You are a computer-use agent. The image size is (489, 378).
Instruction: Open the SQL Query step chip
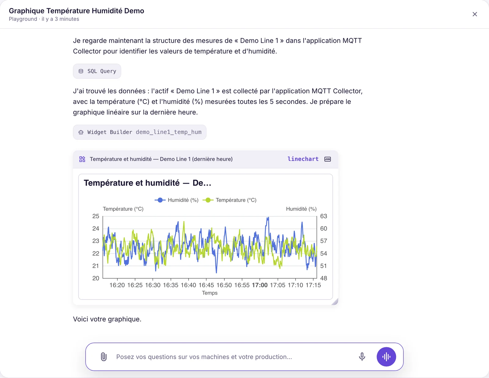97,71
